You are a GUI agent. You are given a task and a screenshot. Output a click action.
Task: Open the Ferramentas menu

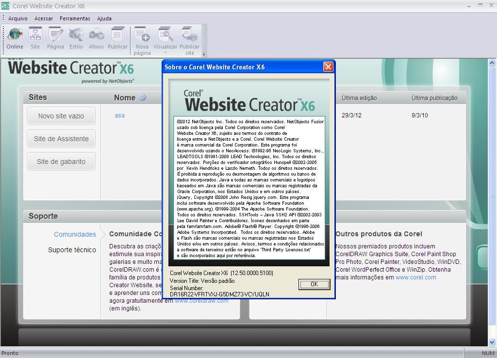coord(75,18)
